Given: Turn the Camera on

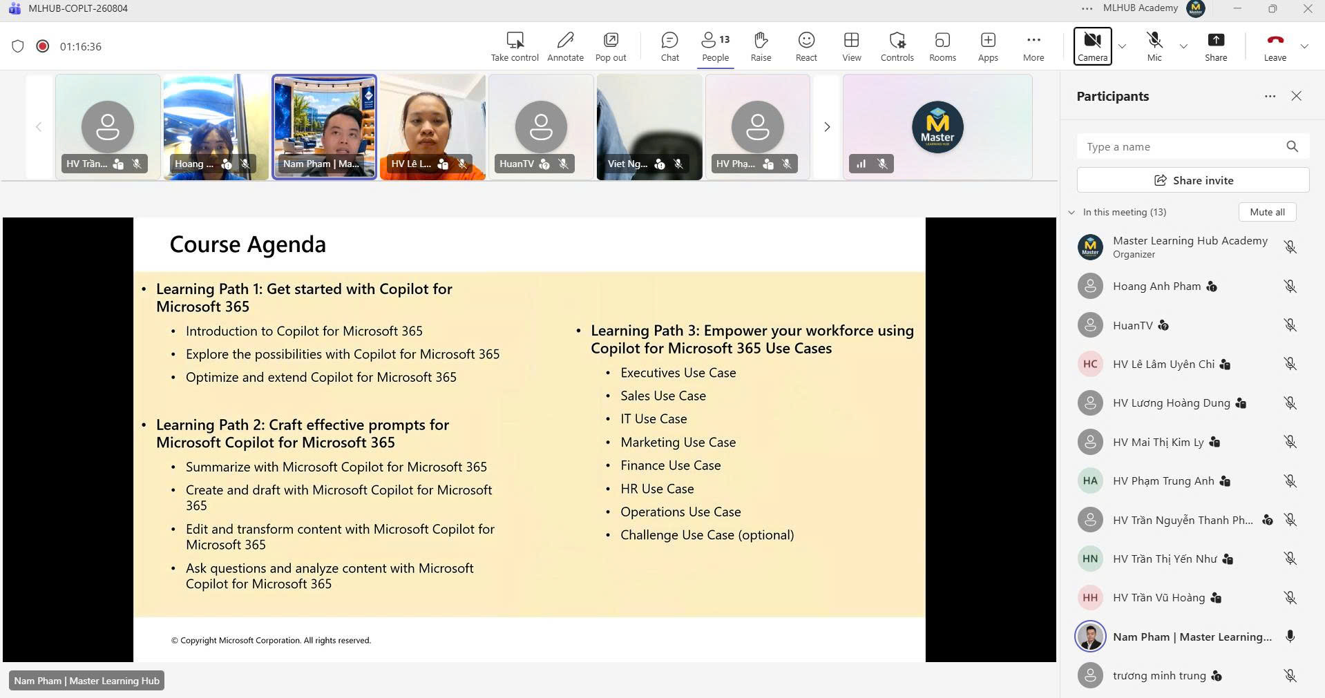Looking at the screenshot, I should coord(1092,46).
